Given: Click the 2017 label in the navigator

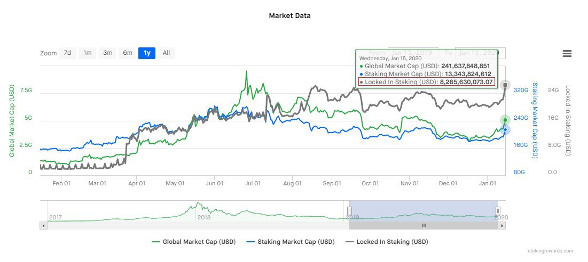Looking at the screenshot, I should 56,217.
